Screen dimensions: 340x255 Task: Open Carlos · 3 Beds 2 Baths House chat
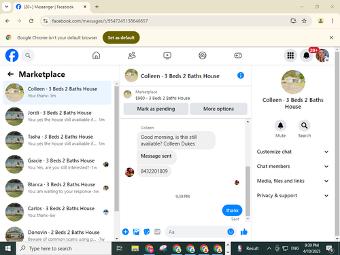click(x=57, y=212)
